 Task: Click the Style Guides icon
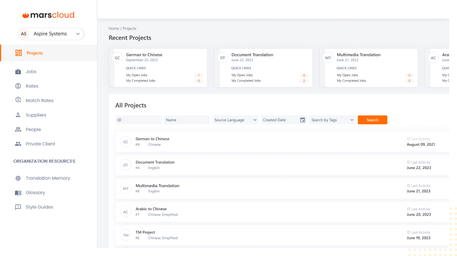18,207
